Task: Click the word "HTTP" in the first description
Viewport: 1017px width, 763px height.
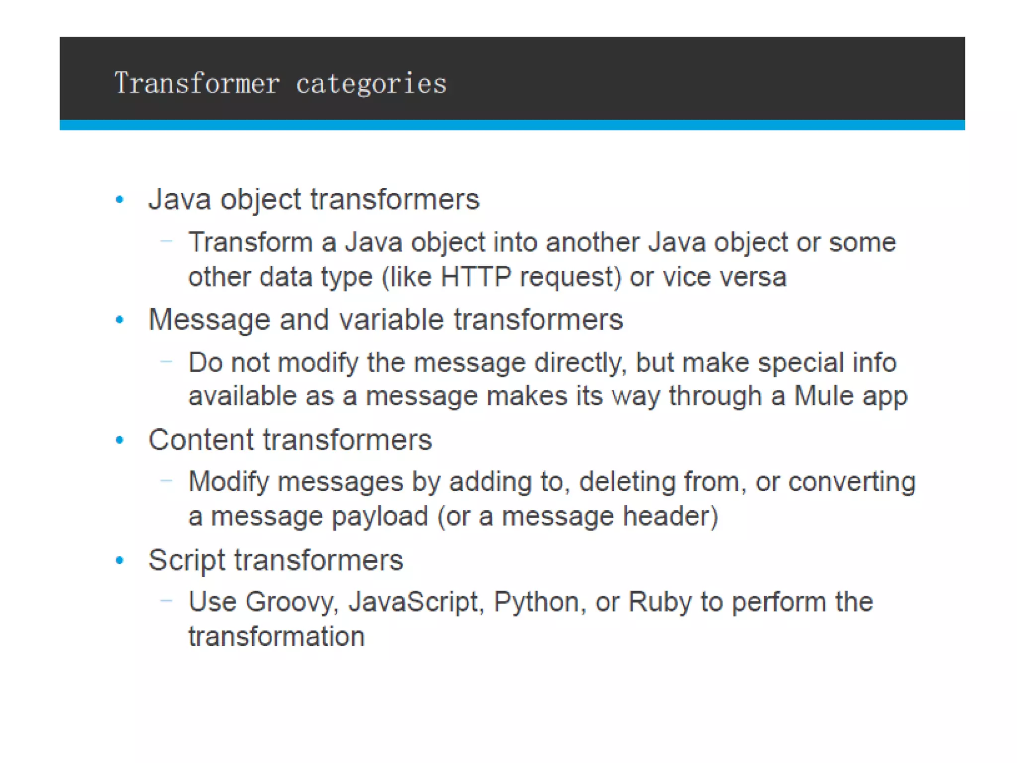Action: pyautogui.click(x=475, y=277)
